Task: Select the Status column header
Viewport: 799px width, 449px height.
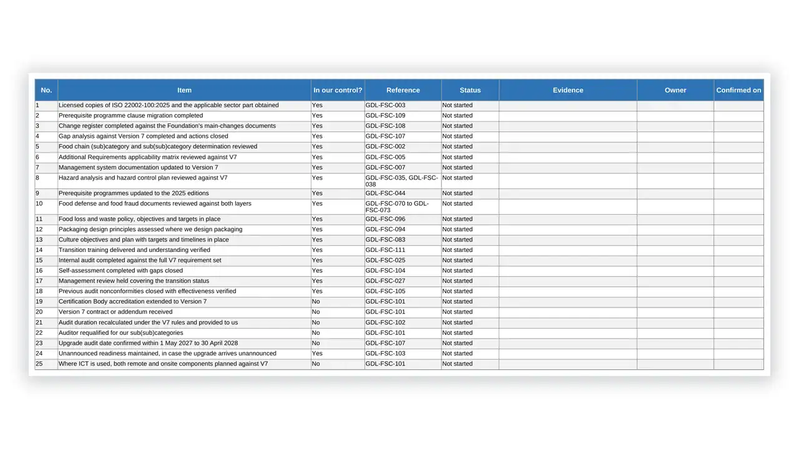Action: [x=470, y=90]
